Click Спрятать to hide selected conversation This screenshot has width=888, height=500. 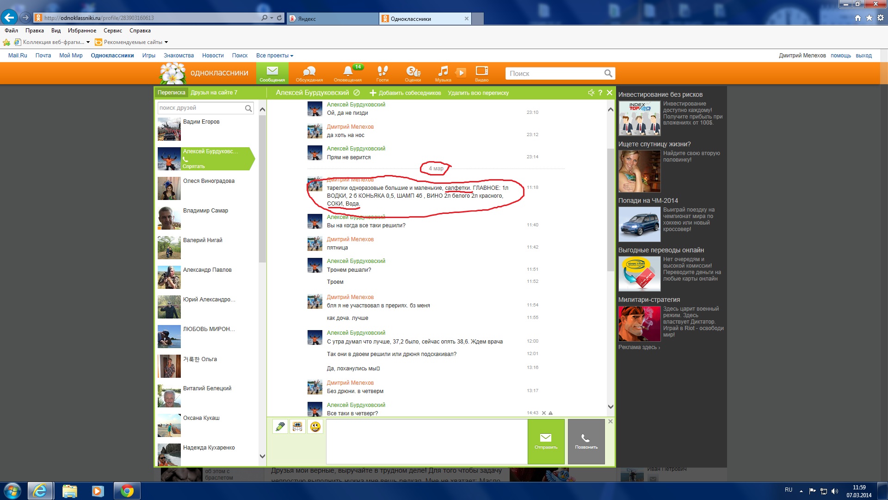click(x=193, y=166)
